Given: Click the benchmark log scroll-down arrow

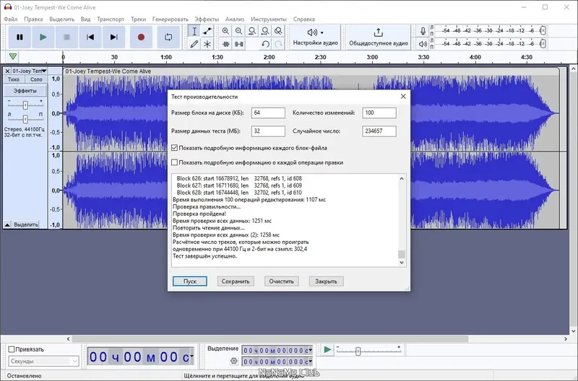Looking at the screenshot, I should (402, 263).
